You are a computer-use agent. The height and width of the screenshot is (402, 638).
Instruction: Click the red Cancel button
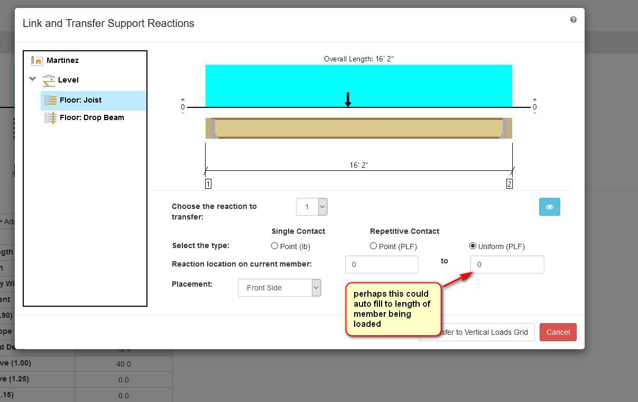(558, 332)
